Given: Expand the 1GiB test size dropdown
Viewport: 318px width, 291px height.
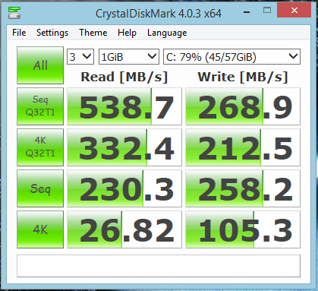Looking at the screenshot, I should (x=129, y=57).
